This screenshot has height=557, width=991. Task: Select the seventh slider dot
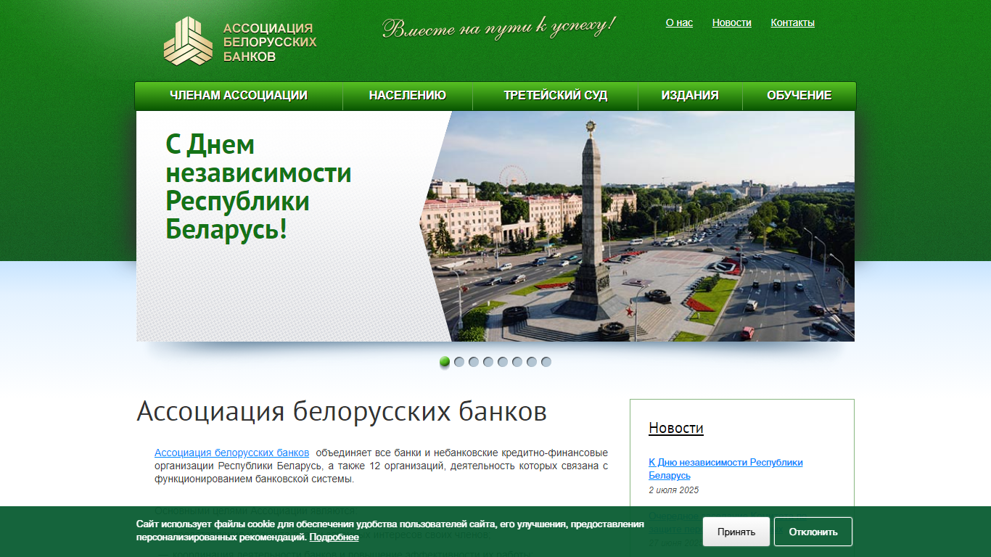532,362
